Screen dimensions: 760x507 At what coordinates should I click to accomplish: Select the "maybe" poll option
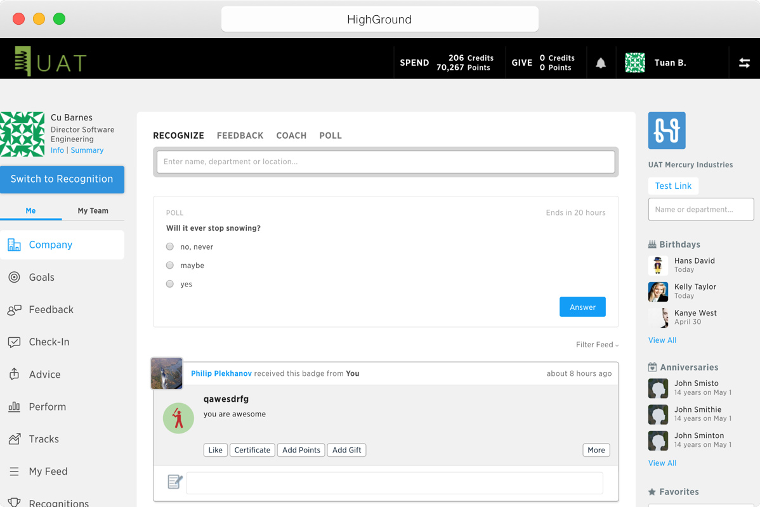point(169,265)
